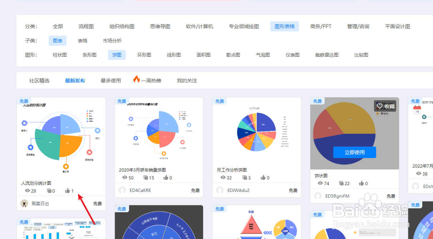
Task: Favorite the 饼状图 template with the heart icon
Action: [x=380, y=106]
